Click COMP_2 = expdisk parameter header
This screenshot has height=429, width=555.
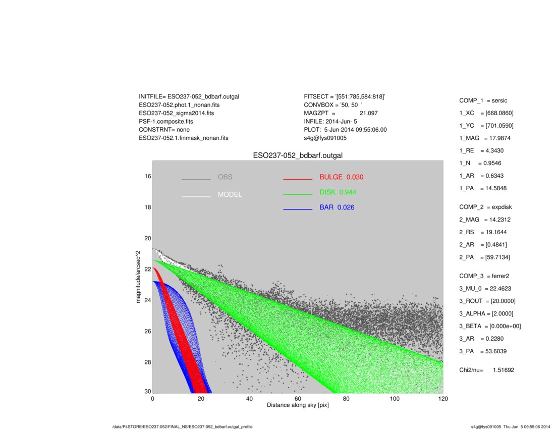485,207
